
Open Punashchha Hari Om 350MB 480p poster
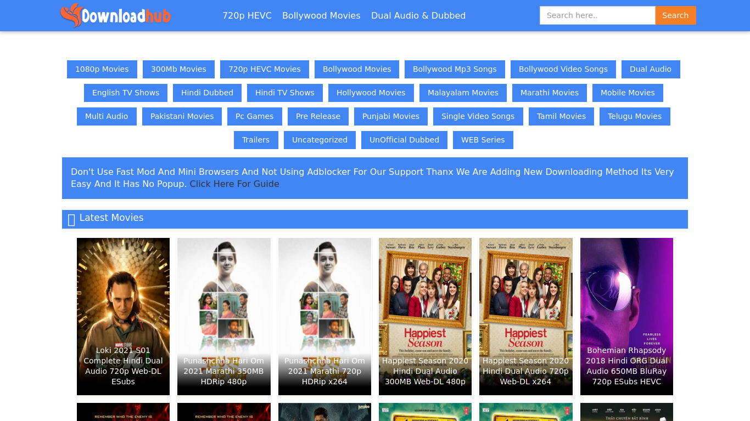224,316
